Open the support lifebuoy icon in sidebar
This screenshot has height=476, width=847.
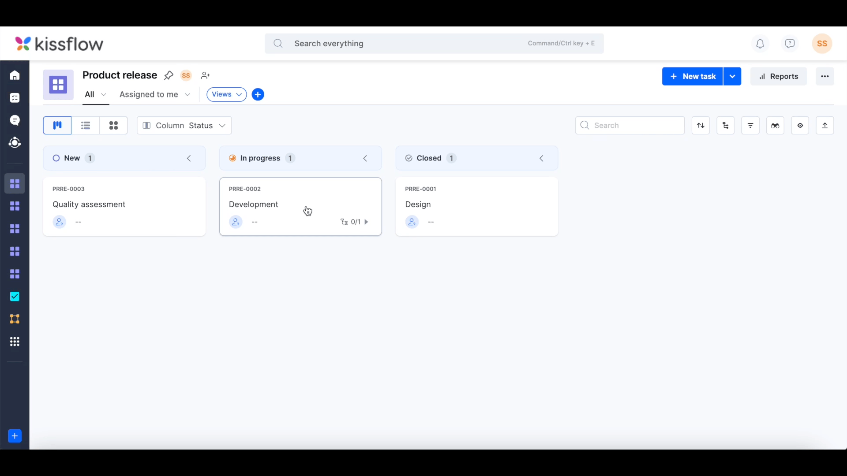pyautogui.click(x=15, y=143)
